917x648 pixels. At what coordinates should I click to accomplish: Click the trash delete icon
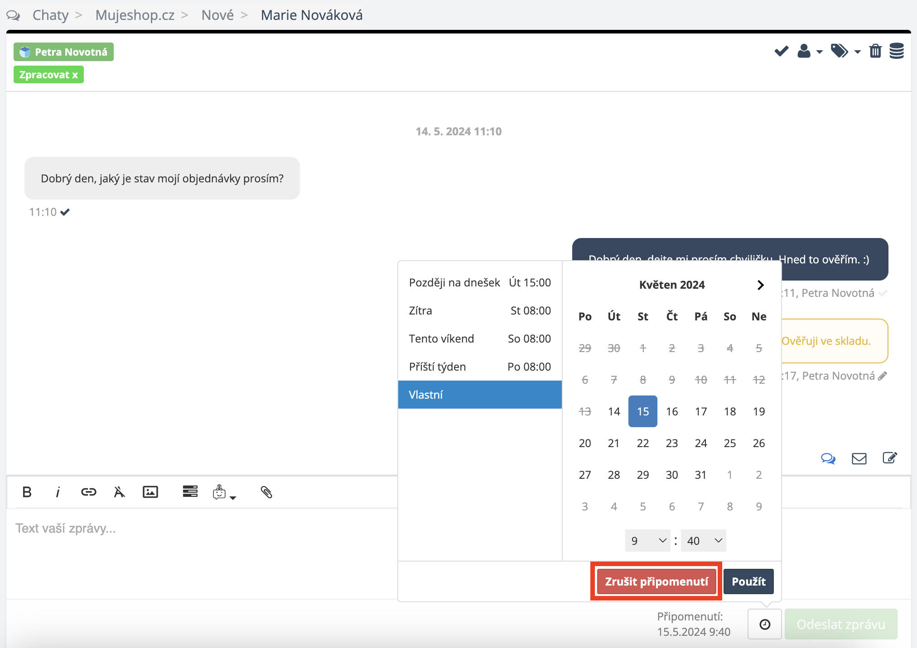875,51
